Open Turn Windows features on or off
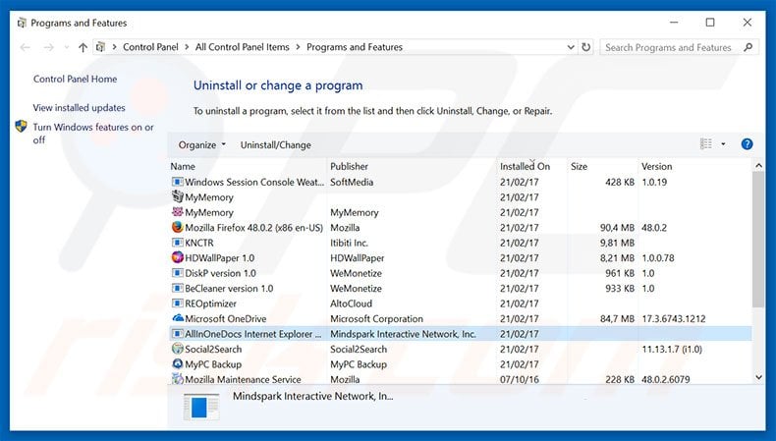776x441 pixels. pyautogui.click(x=93, y=134)
